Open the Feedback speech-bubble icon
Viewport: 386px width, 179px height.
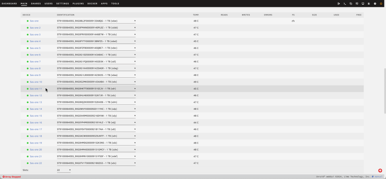click(x=357, y=4)
